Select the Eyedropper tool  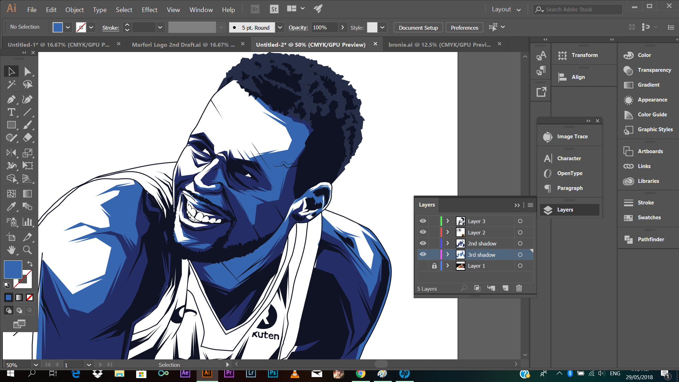(11, 206)
